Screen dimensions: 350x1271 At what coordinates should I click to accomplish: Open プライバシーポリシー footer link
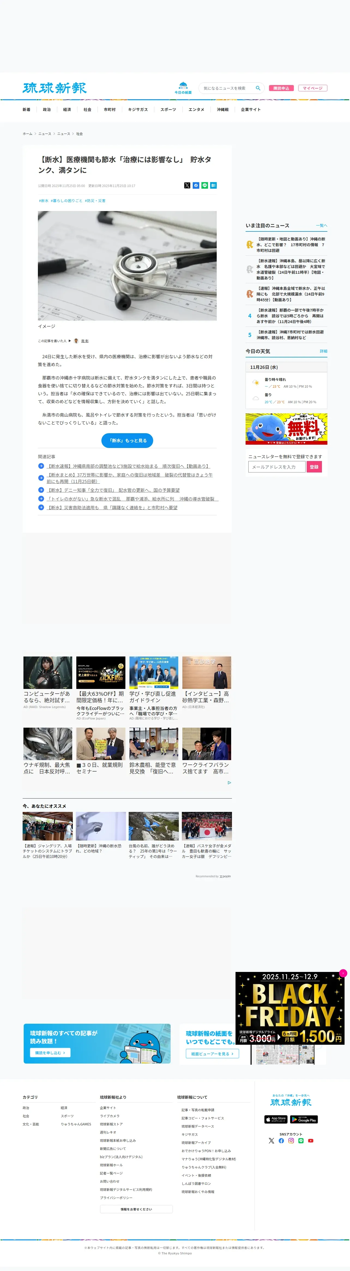pos(116,1197)
